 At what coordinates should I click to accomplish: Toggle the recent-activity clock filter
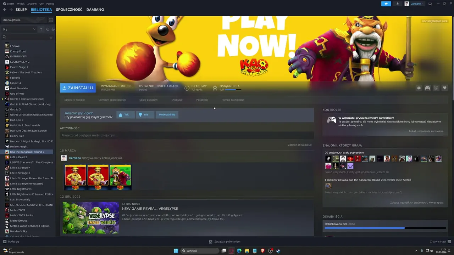[x=48, y=29]
